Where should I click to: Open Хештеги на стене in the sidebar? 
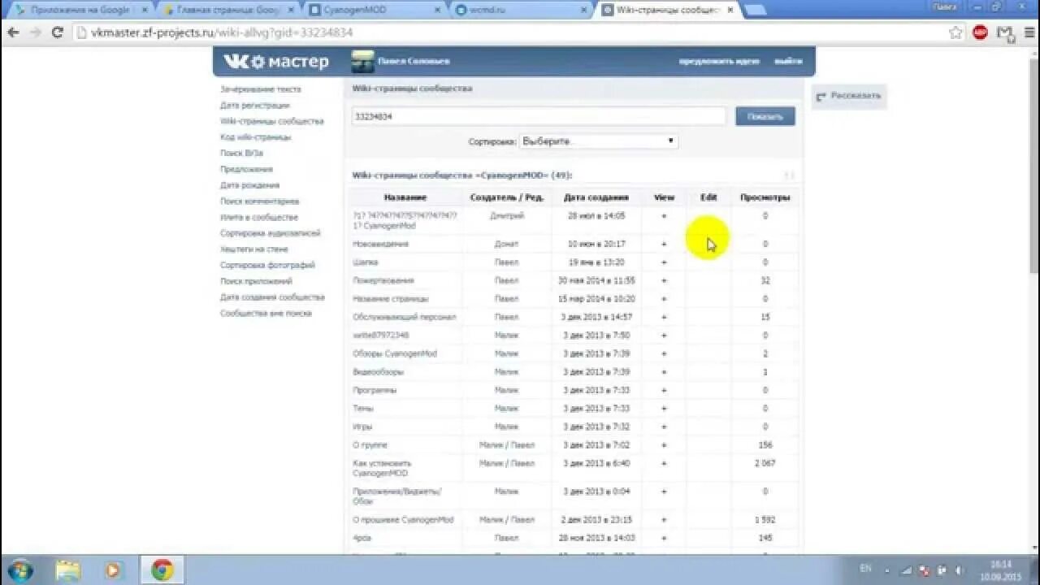[x=253, y=249]
